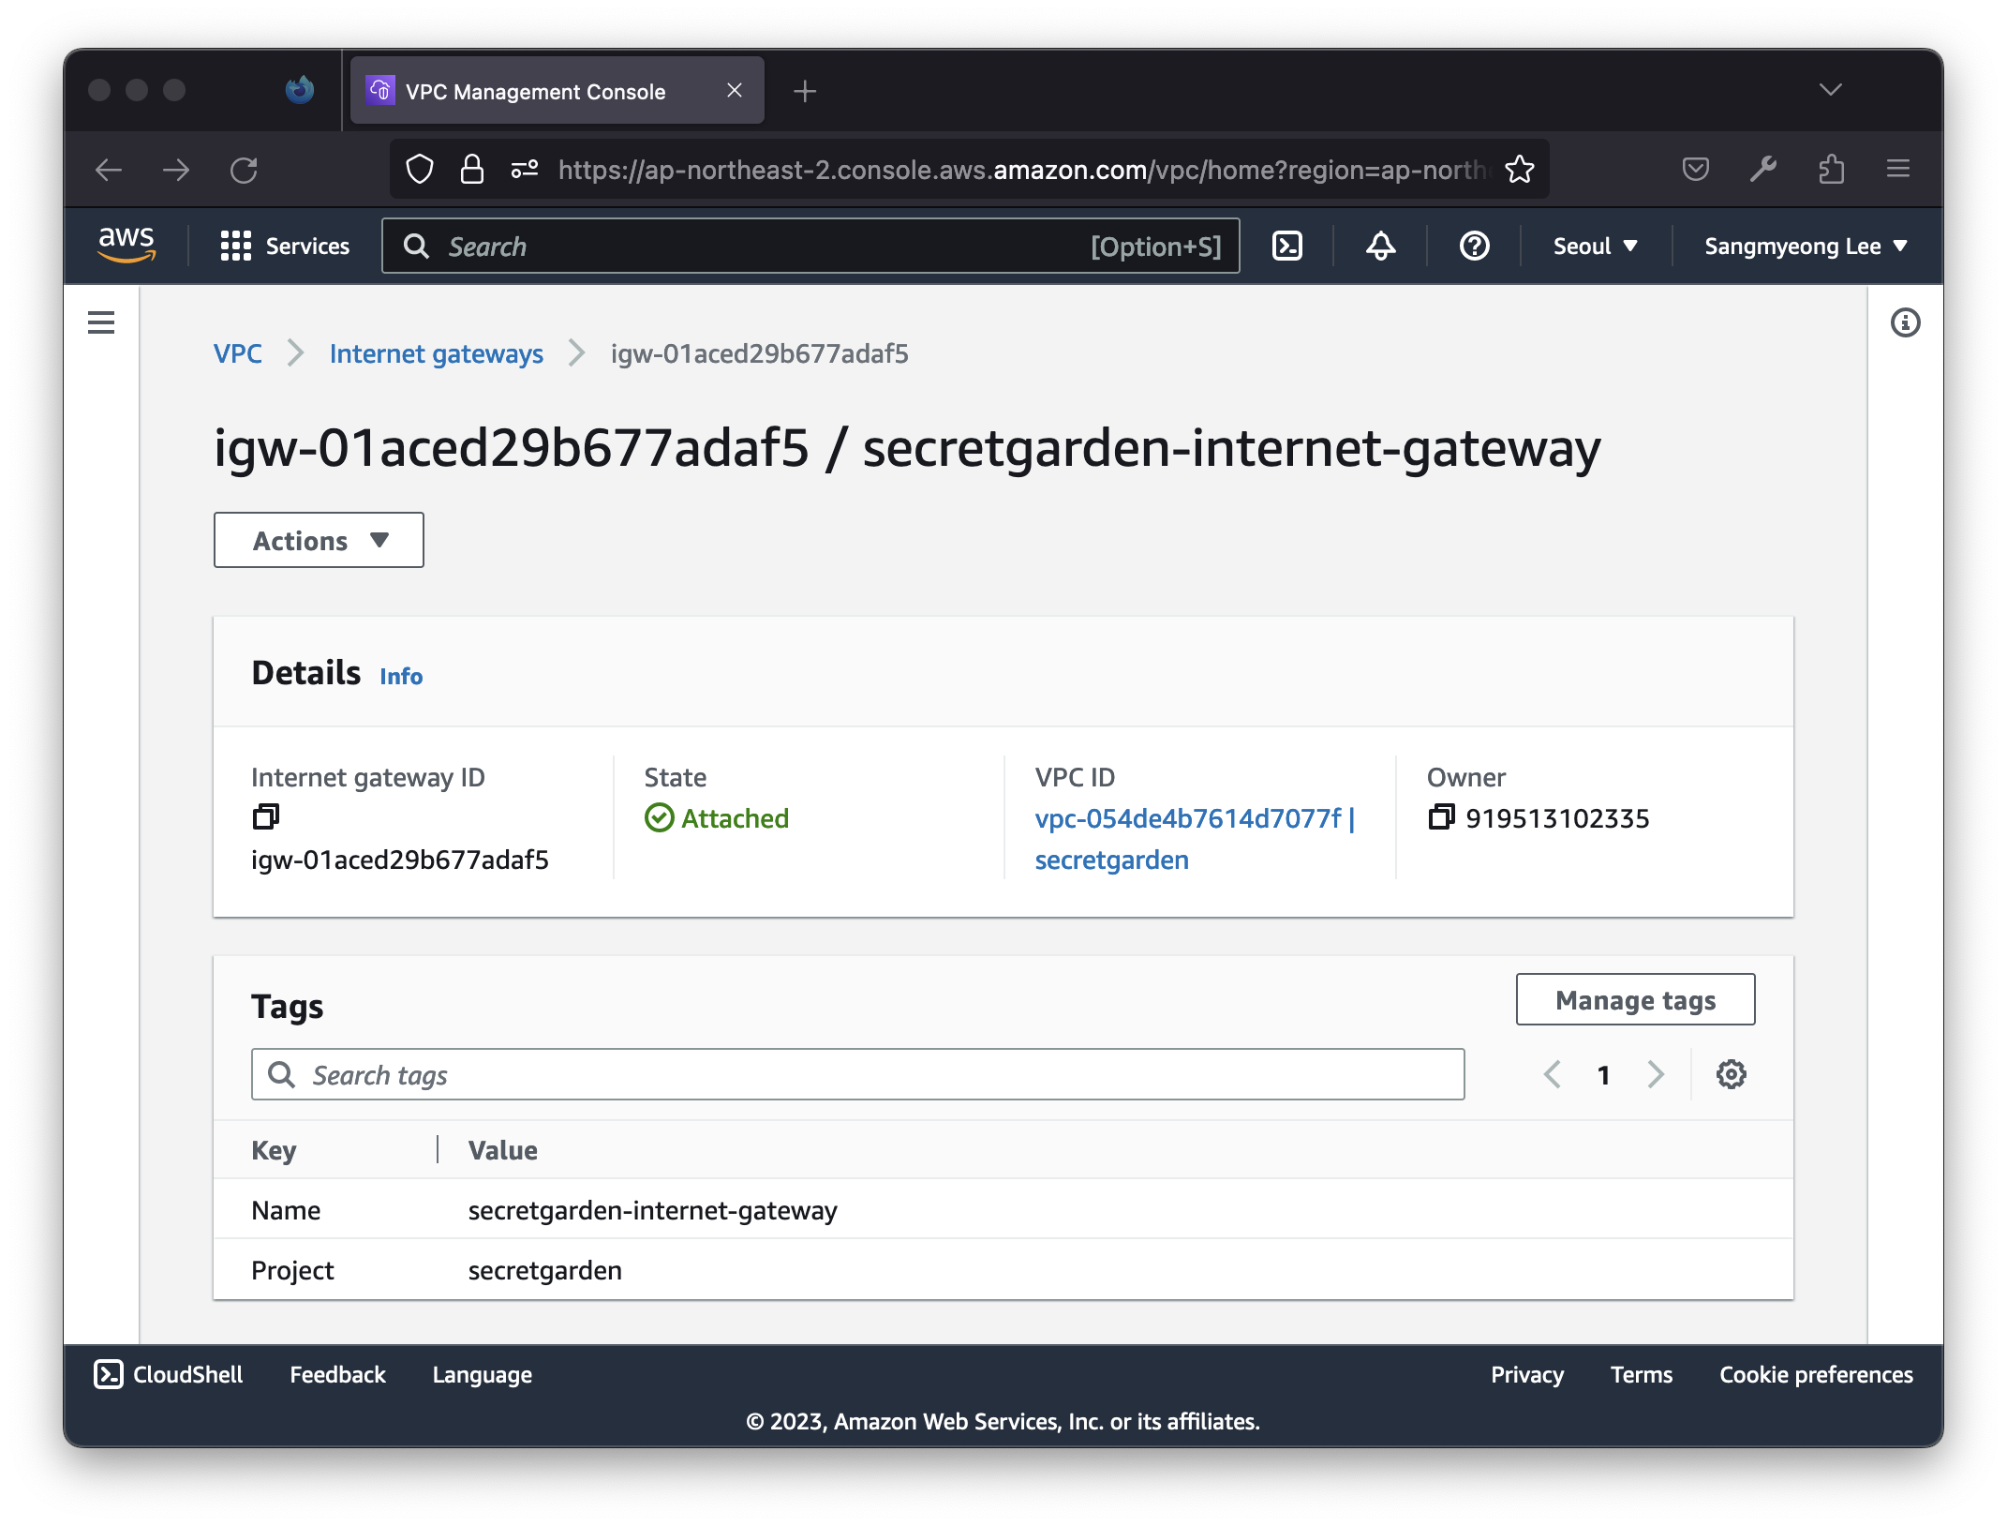Click owner number 919513102335
The width and height of the screenshot is (2007, 1526).
pos(1557,818)
